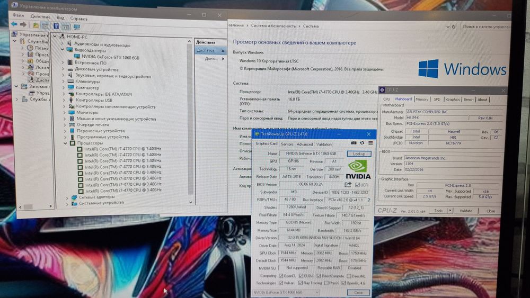This screenshot has height=298, width=530.
Task: Toggle the UEFI checkbox in GPU-Z
Action: coord(357,185)
